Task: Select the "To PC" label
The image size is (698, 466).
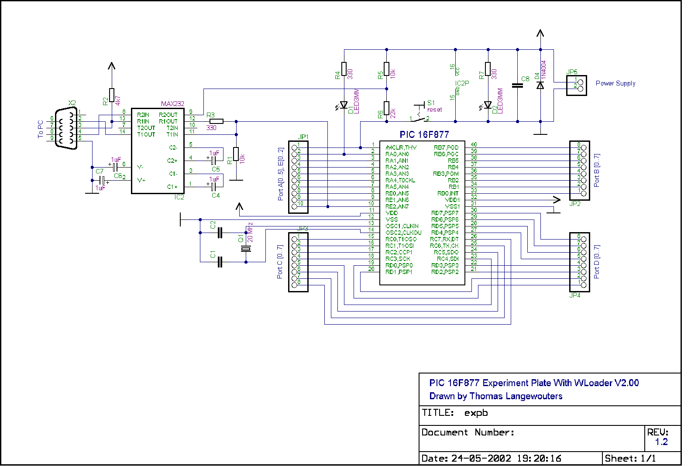Action: (41, 130)
